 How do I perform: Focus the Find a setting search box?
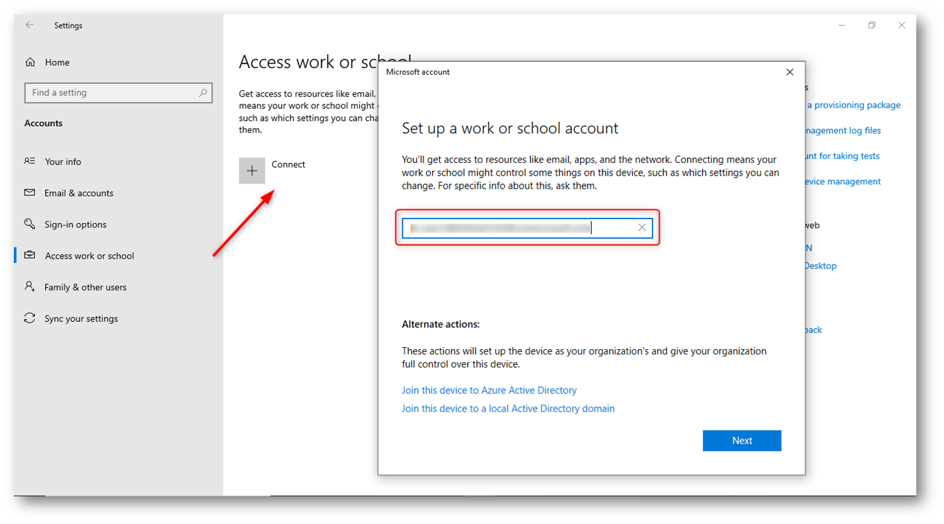[x=118, y=93]
